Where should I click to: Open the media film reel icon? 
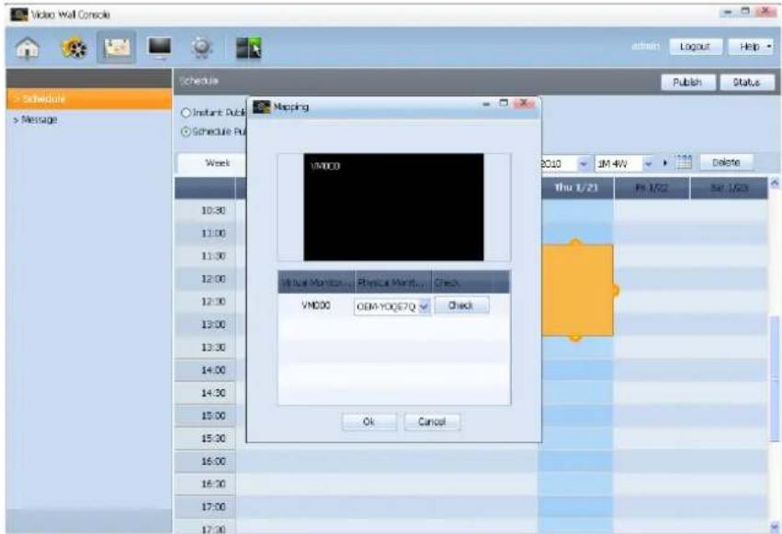(x=74, y=49)
